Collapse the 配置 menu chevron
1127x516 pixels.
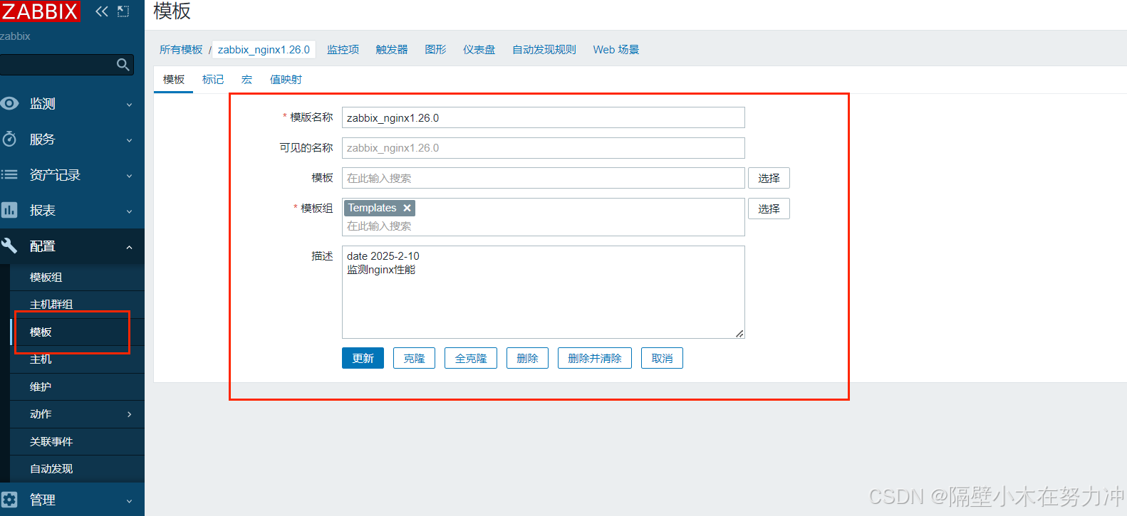(129, 247)
